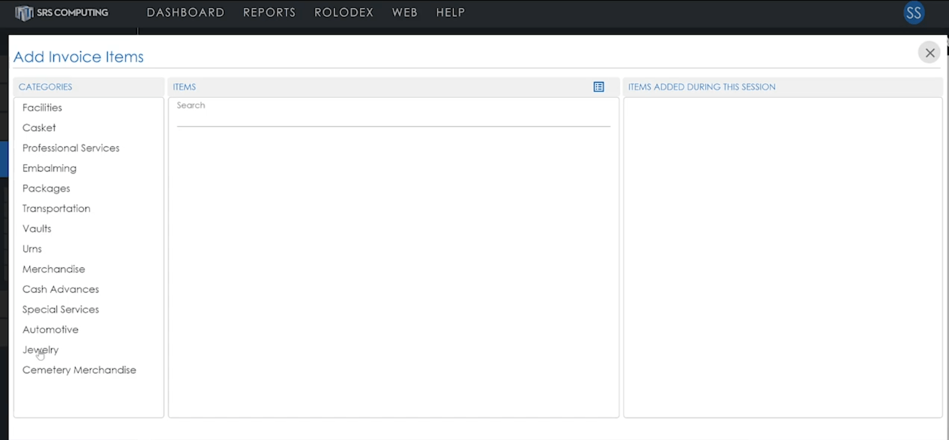Pick the Vaults category
The height and width of the screenshot is (440, 949).
tap(37, 228)
